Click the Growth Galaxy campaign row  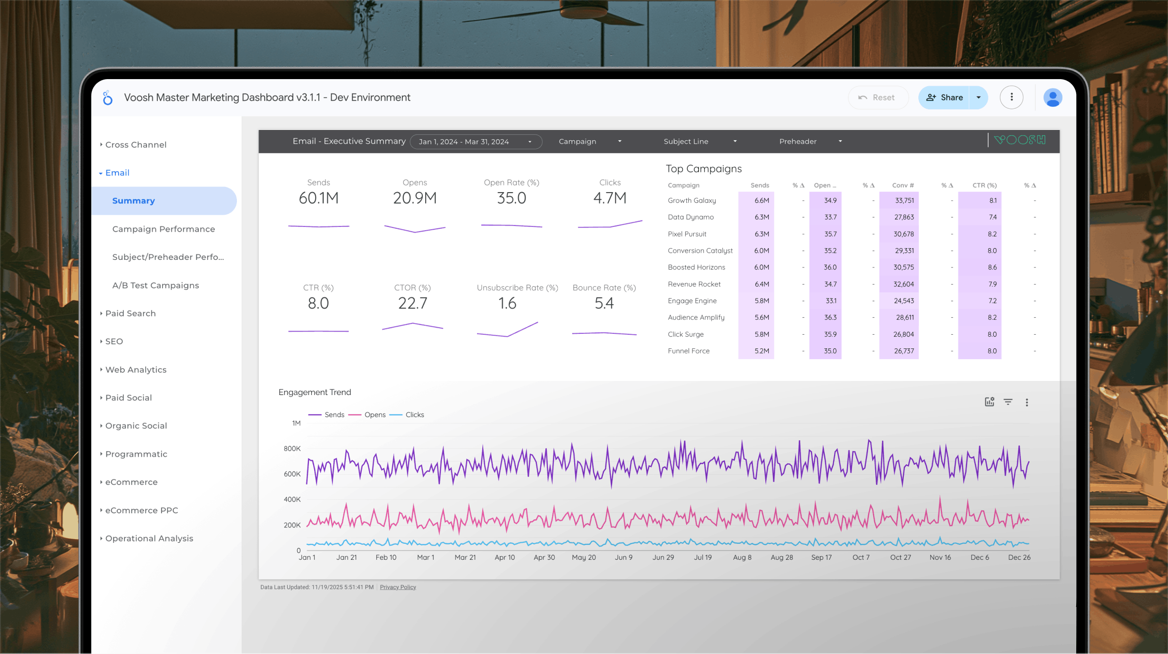(852, 201)
